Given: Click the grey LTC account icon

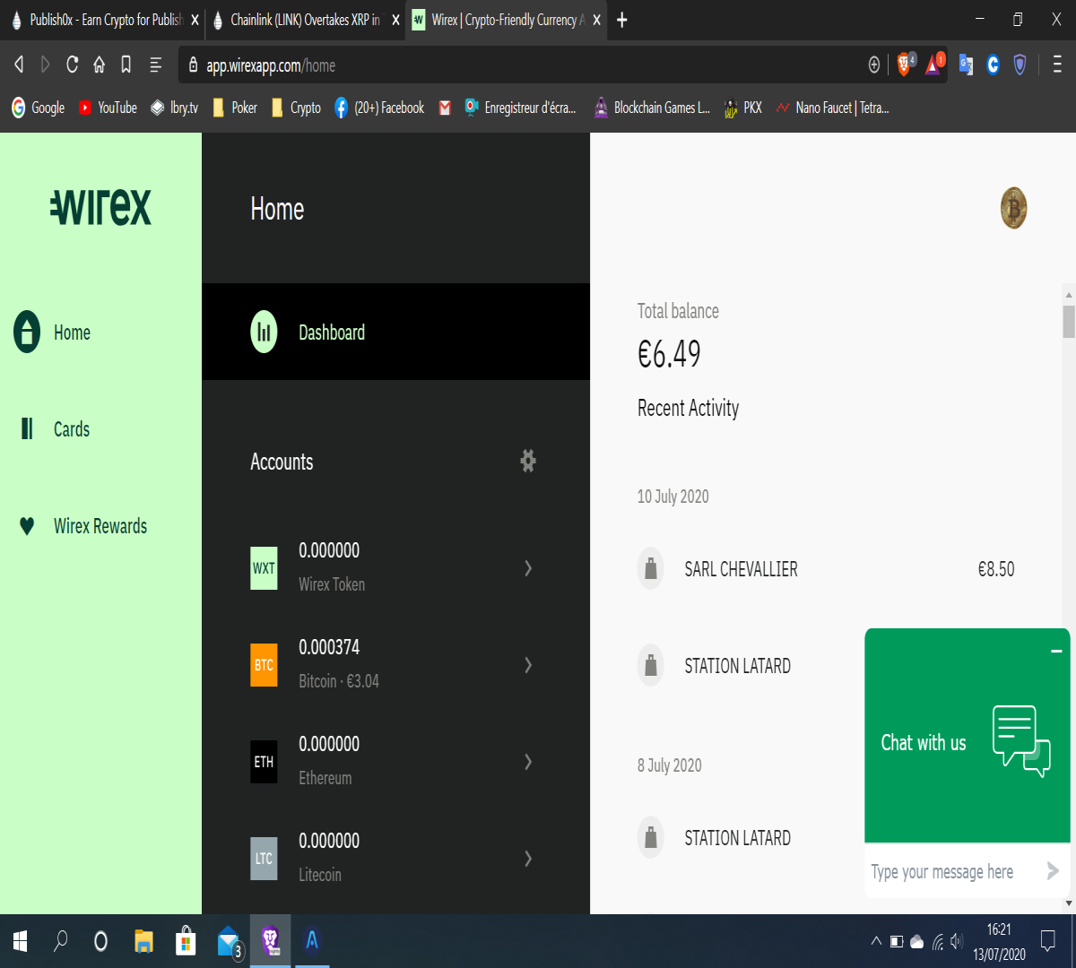Looking at the screenshot, I should 264,859.
